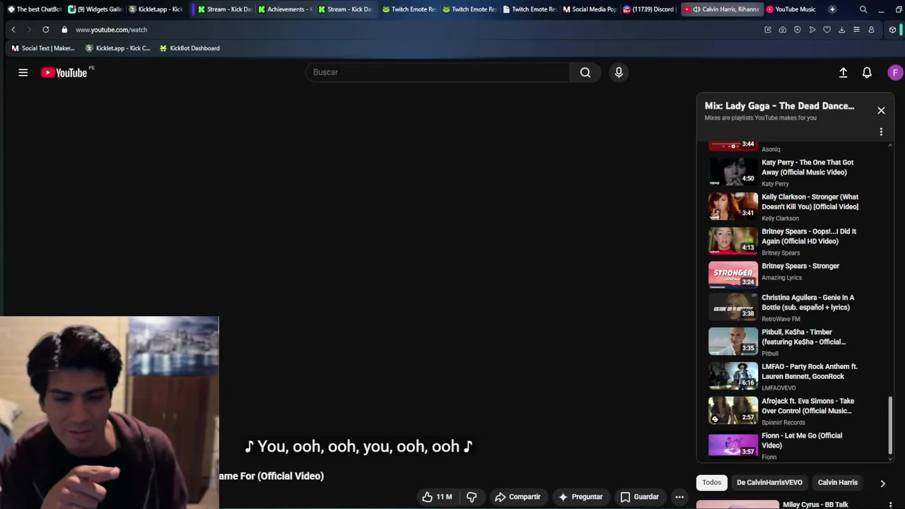Open Kicklet.app bookmark
The image size is (905, 509).
(117, 48)
